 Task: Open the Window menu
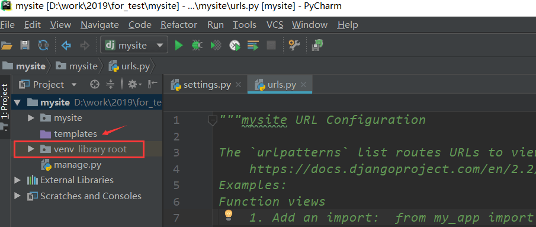(x=310, y=25)
